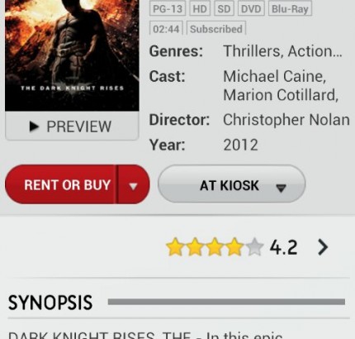
Task: Select the SD format badge
Action: coord(224,9)
